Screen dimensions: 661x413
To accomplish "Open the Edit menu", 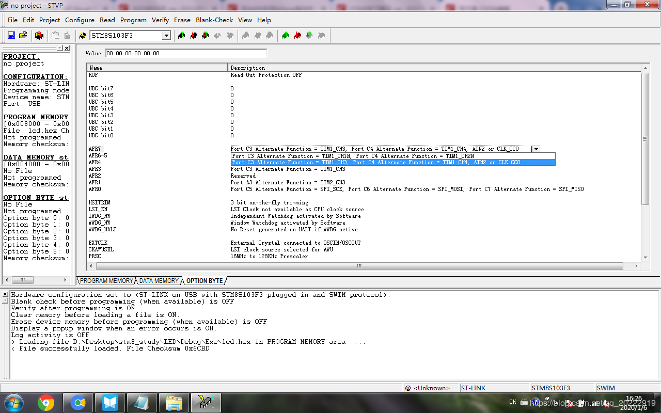I will click(28, 20).
